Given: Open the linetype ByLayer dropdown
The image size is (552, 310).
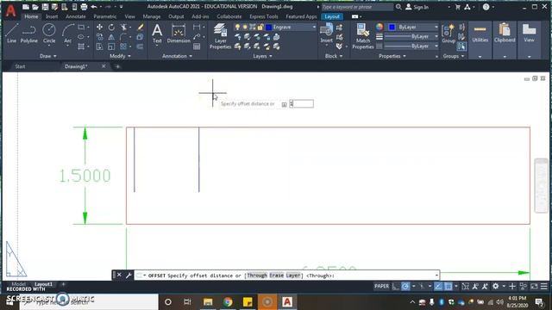Looking at the screenshot, I should click(436, 46).
